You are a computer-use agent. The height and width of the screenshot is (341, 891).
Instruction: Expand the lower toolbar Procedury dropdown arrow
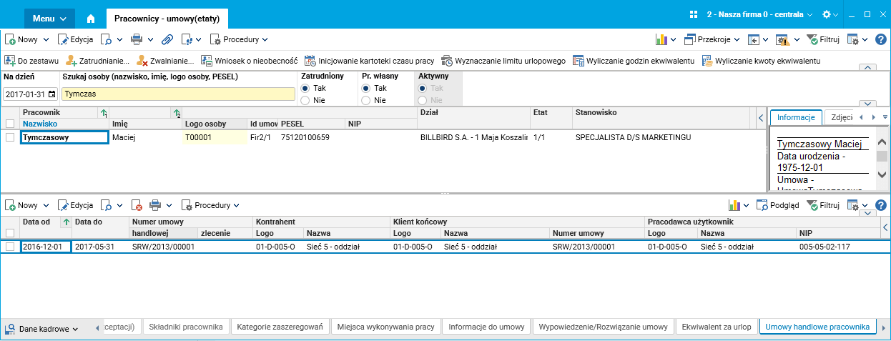tap(235, 205)
